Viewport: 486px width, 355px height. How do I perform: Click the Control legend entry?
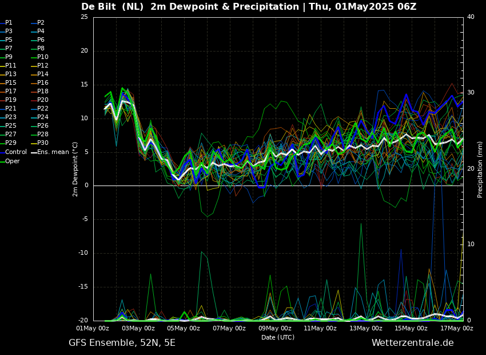(x=13, y=152)
